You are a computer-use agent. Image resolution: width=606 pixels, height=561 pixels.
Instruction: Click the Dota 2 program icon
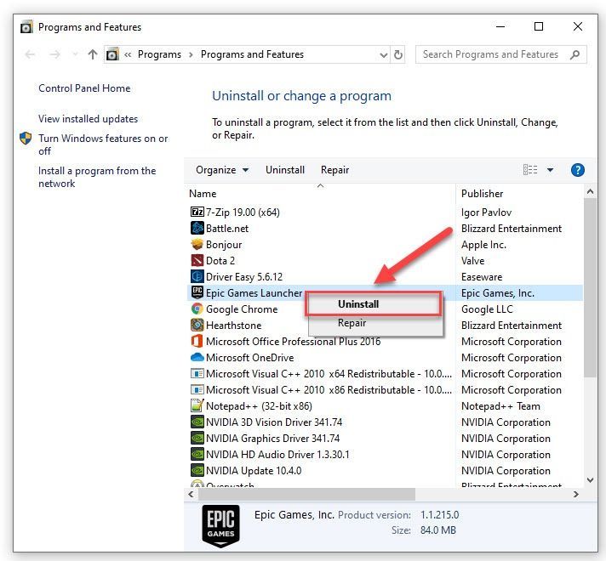click(197, 260)
